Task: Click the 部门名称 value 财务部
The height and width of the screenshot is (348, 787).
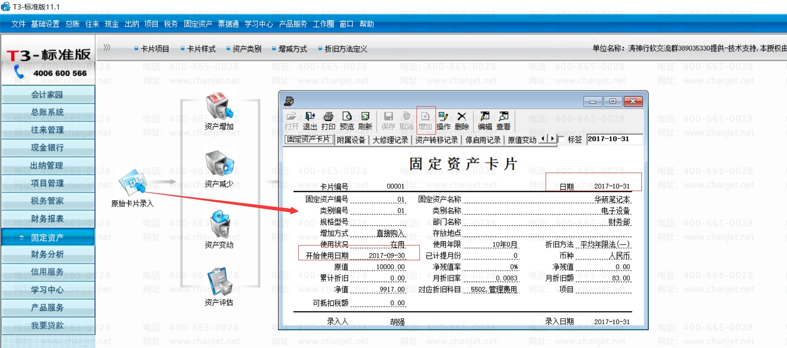Action: [620, 222]
